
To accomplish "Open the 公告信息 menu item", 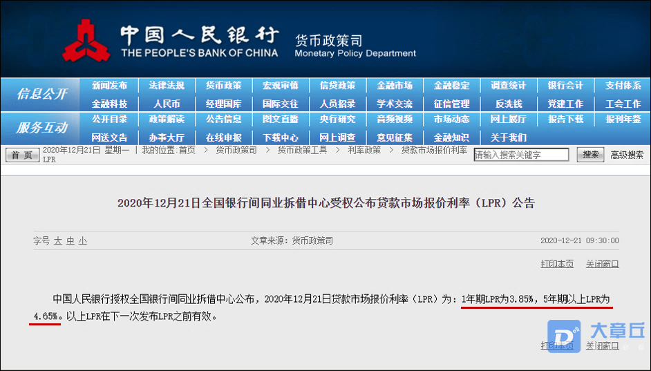I will (223, 119).
